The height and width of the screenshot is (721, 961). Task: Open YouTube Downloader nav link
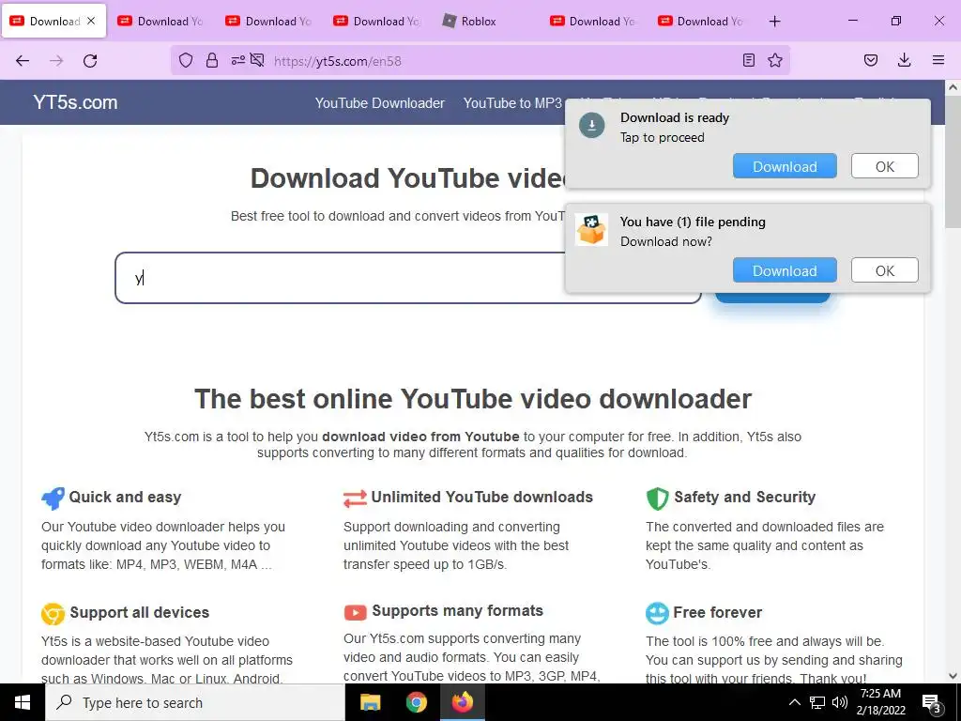coord(380,103)
